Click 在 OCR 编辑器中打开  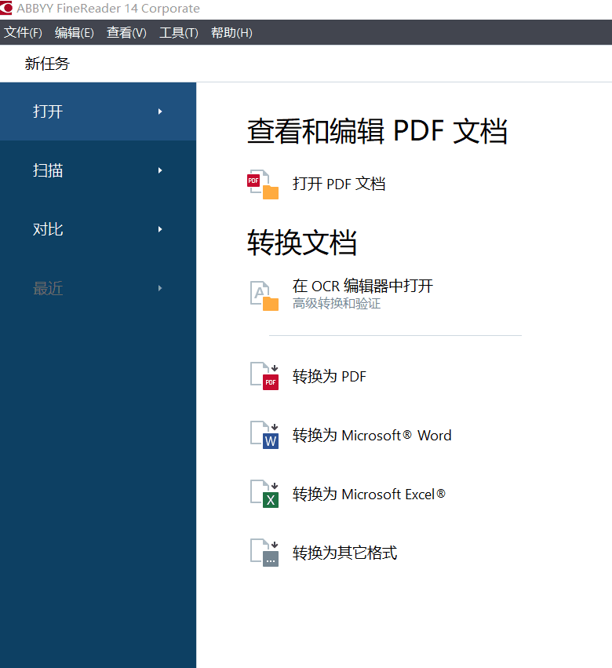[x=362, y=286]
